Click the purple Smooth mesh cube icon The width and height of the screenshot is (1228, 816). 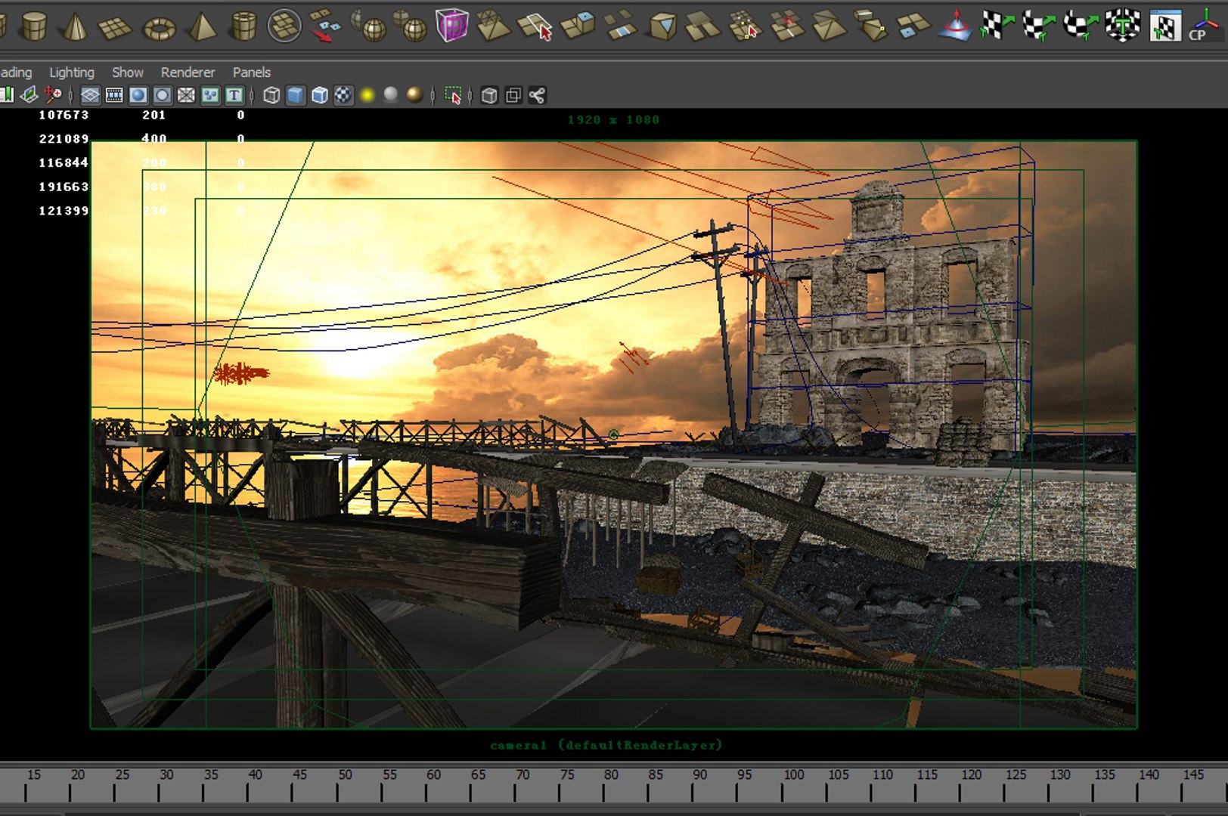point(452,25)
